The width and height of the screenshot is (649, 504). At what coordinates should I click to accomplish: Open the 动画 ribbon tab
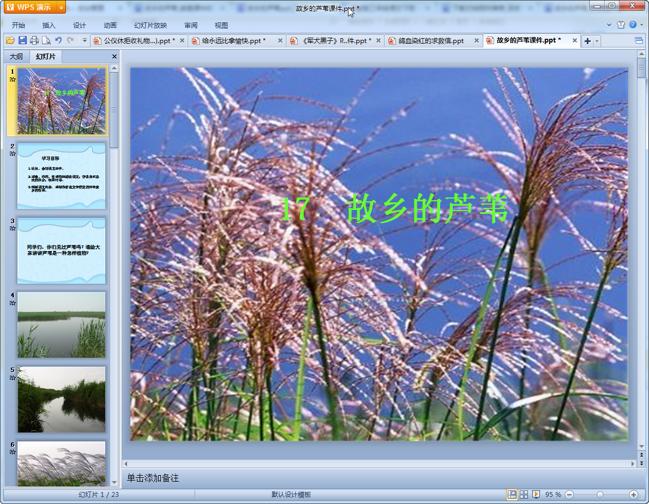(110, 25)
